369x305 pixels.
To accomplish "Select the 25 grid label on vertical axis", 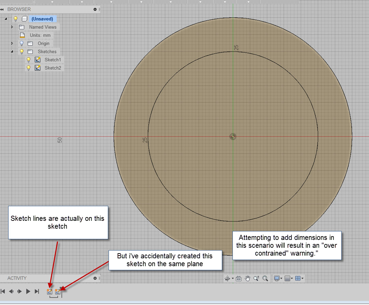I will (236, 48).
